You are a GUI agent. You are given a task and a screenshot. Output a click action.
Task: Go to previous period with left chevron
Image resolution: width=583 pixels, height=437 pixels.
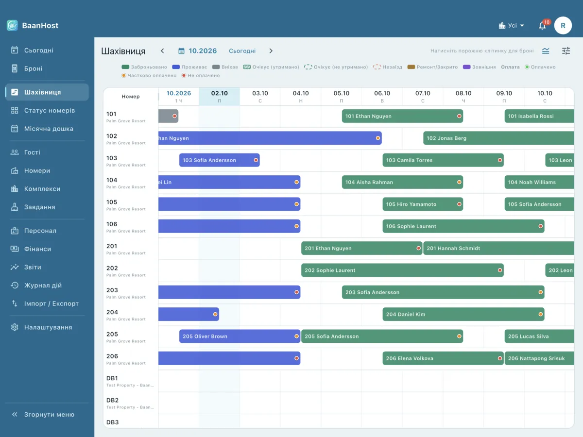click(162, 51)
